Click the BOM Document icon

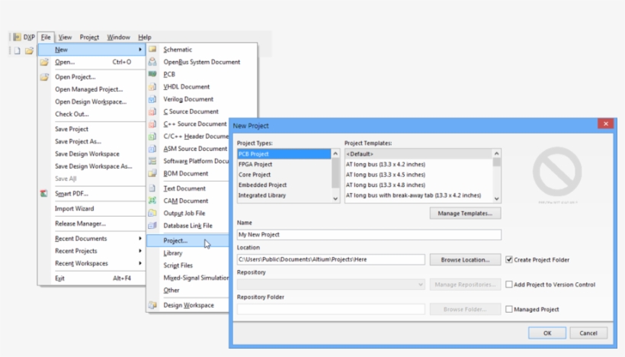pyautogui.click(x=152, y=173)
